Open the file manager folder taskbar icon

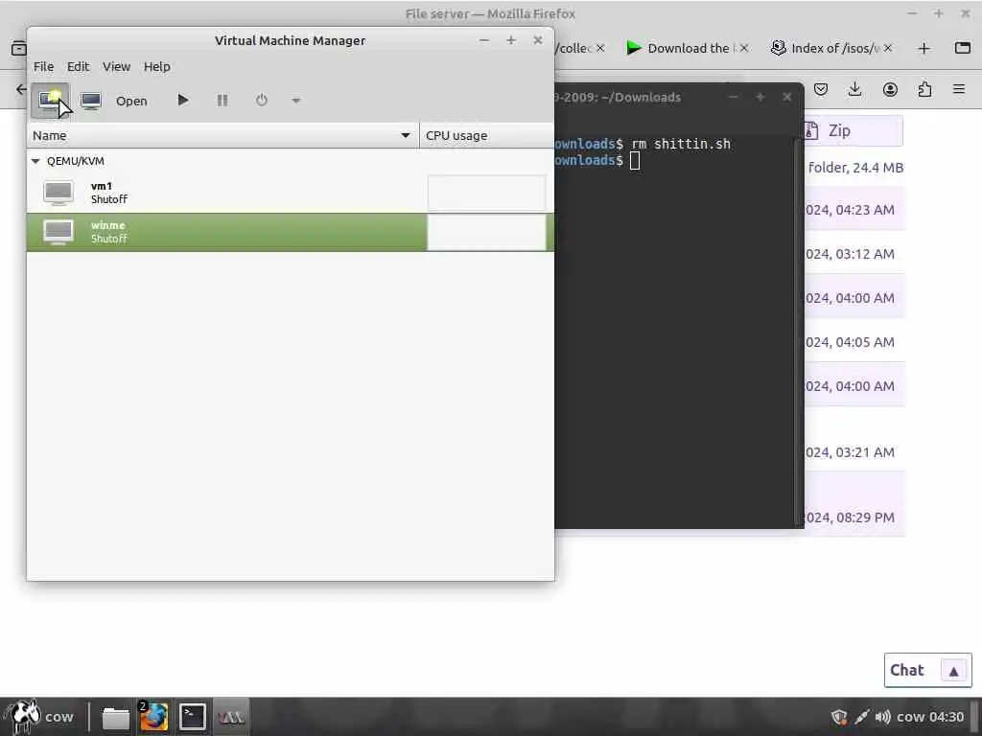(x=116, y=717)
